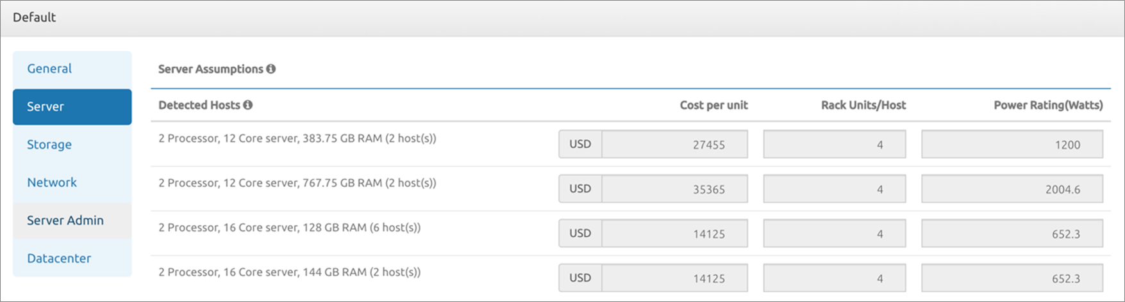Edit rack units for 767.75 GB server

point(834,189)
